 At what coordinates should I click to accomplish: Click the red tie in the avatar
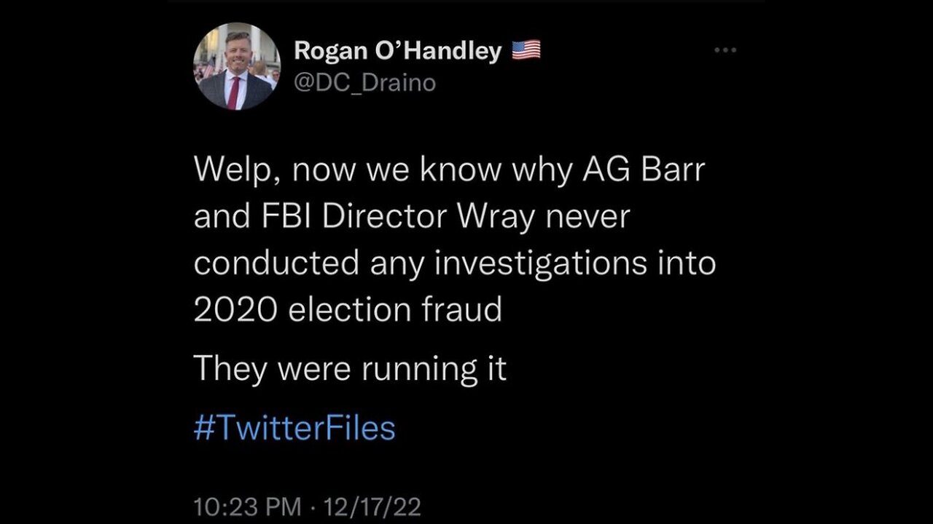pyautogui.click(x=233, y=91)
